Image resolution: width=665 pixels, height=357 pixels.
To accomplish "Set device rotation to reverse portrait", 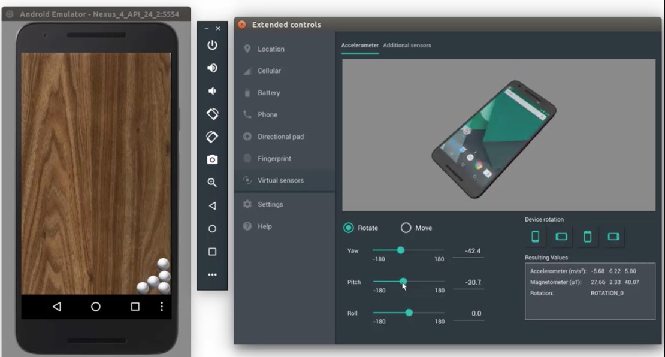I will (587, 237).
